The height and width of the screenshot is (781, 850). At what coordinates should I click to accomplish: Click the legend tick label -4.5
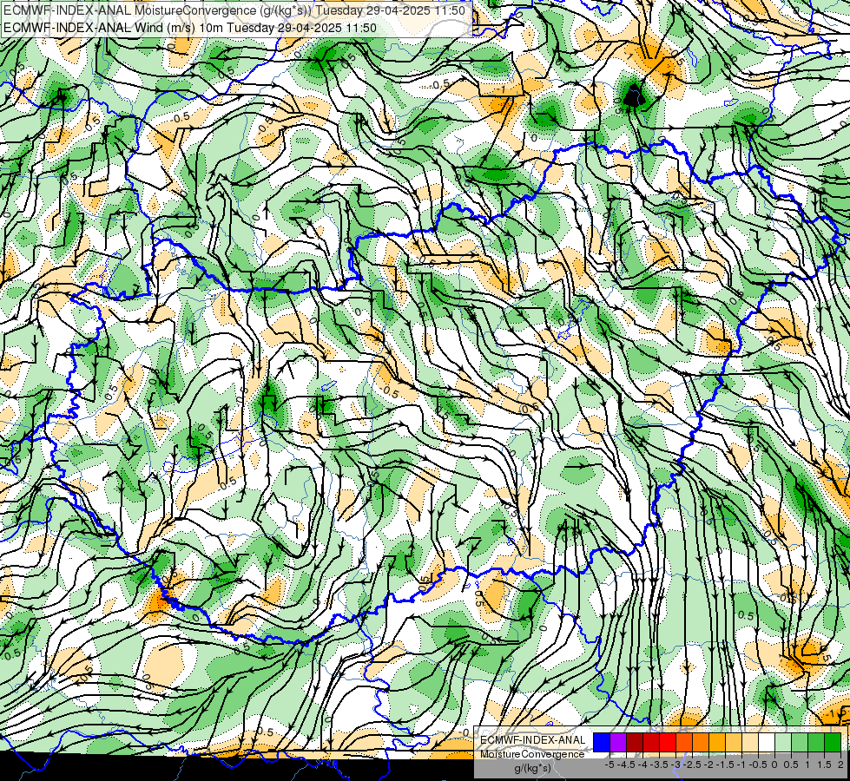627,765
